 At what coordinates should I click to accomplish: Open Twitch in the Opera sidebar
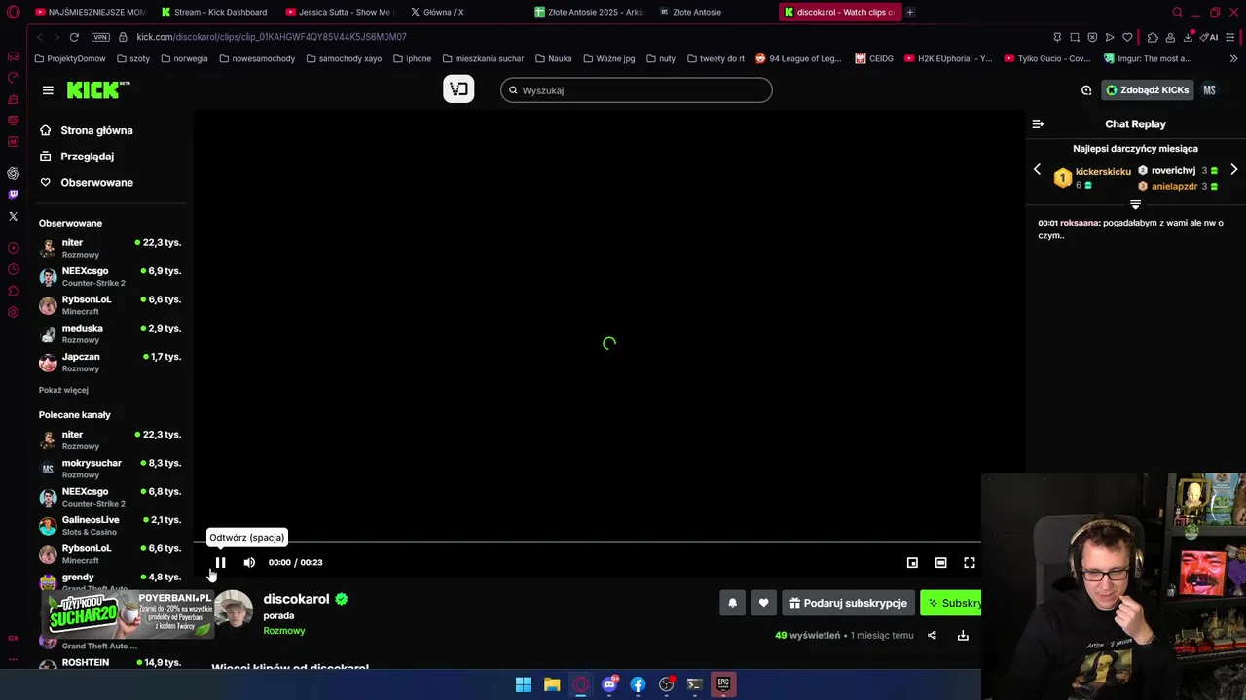[x=13, y=194]
